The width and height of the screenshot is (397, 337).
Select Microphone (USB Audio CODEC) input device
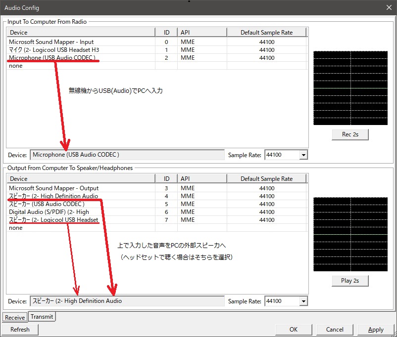point(52,58)
